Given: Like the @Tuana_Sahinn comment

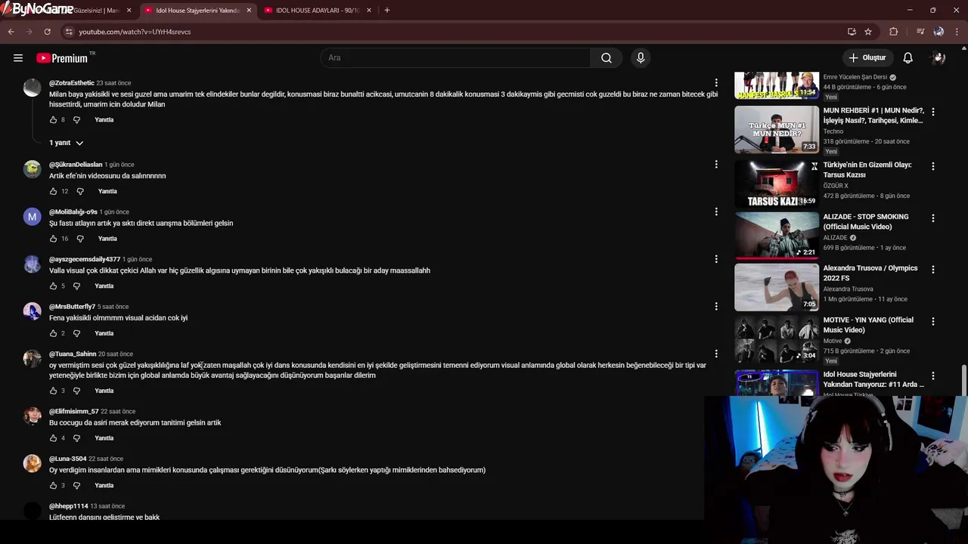Looking at the screenshot, I should click(x=53, y=391).
